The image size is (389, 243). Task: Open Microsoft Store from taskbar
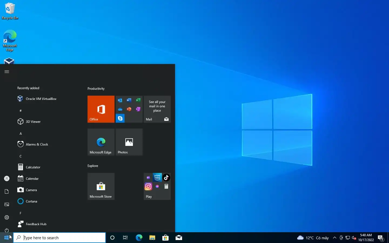(x=165, y=238)
